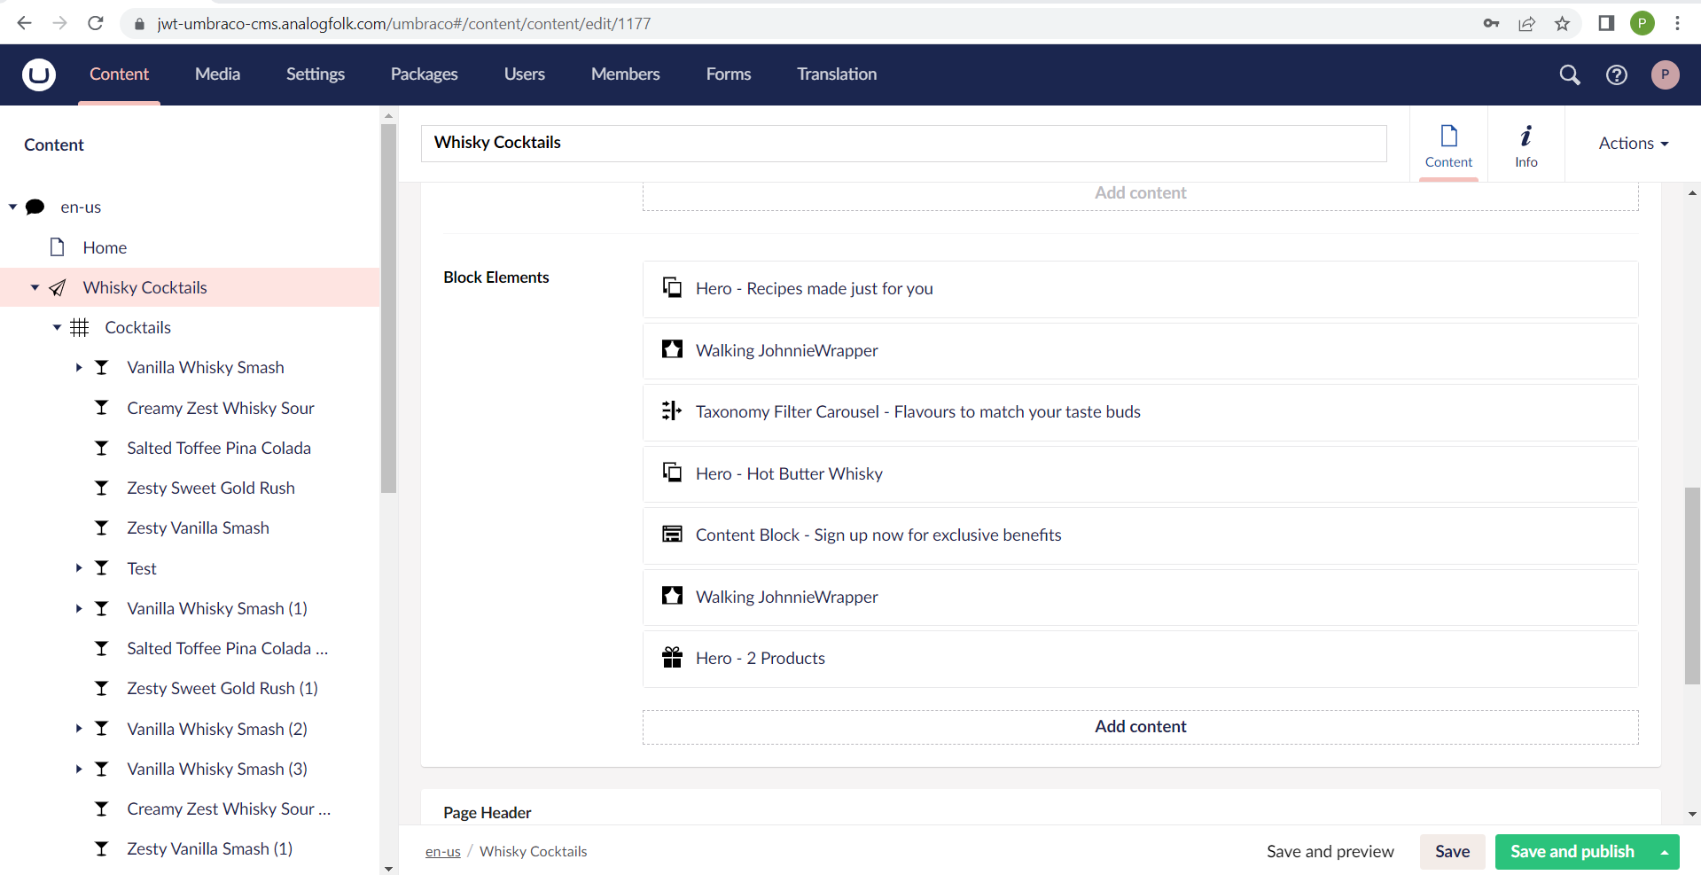
Task: Click the user profile avatar in header
Action: click(1665, 74)
